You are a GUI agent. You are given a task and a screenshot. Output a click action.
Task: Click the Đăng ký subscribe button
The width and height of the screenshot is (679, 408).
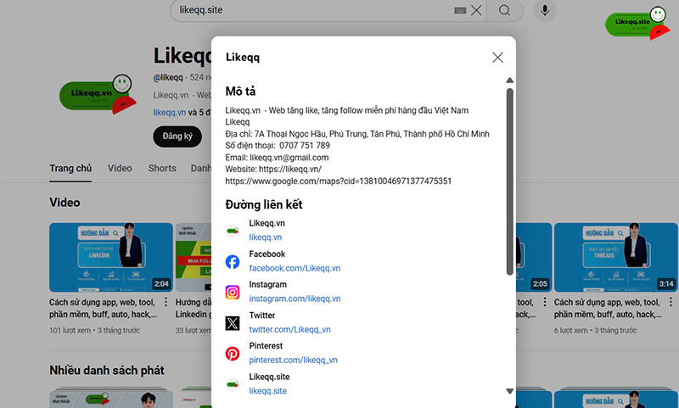tap(177, 137)
